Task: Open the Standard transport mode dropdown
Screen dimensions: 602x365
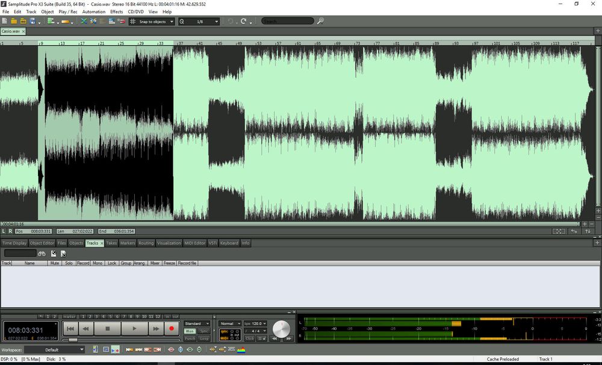Action: 196,324
